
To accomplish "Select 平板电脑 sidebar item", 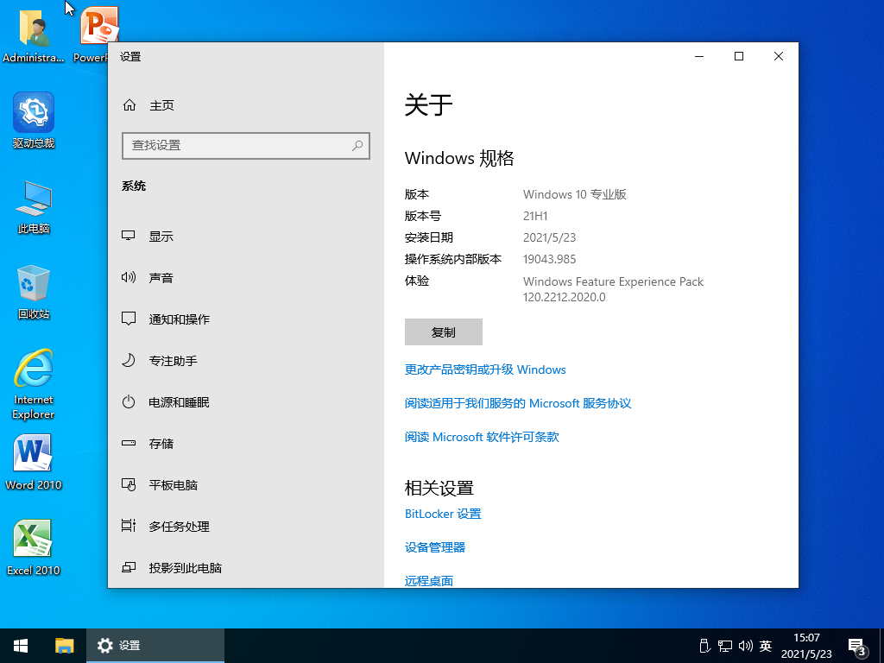I will tap(246, 485).
